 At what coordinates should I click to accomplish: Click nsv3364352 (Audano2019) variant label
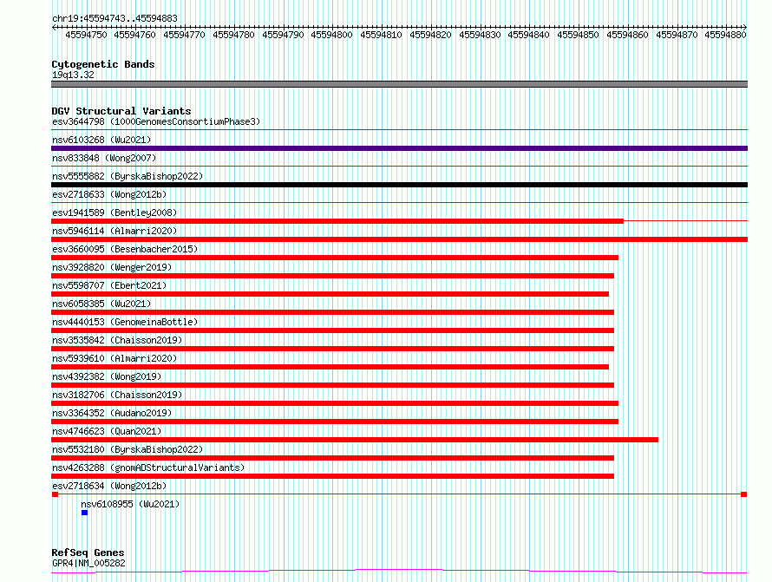click(x=112, y=413)
